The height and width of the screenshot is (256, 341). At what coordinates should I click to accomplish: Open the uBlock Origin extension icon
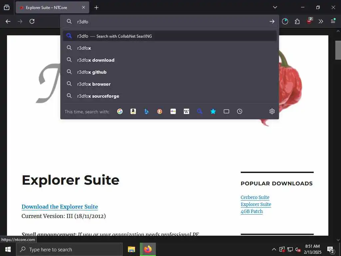(309, 21)
